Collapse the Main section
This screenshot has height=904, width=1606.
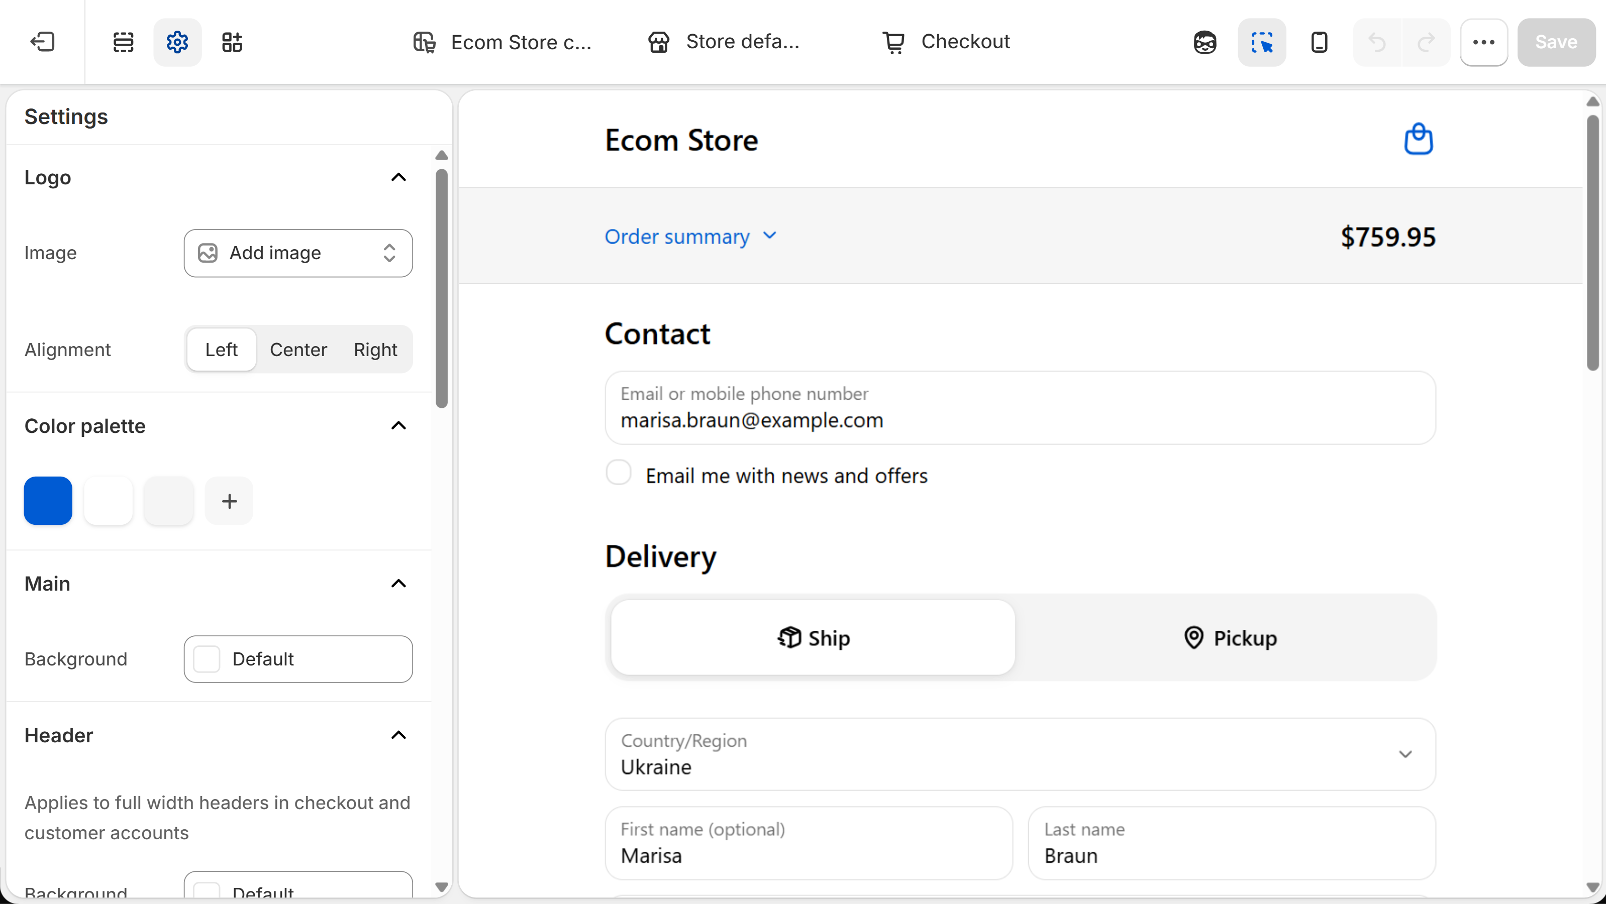point(398,584)
